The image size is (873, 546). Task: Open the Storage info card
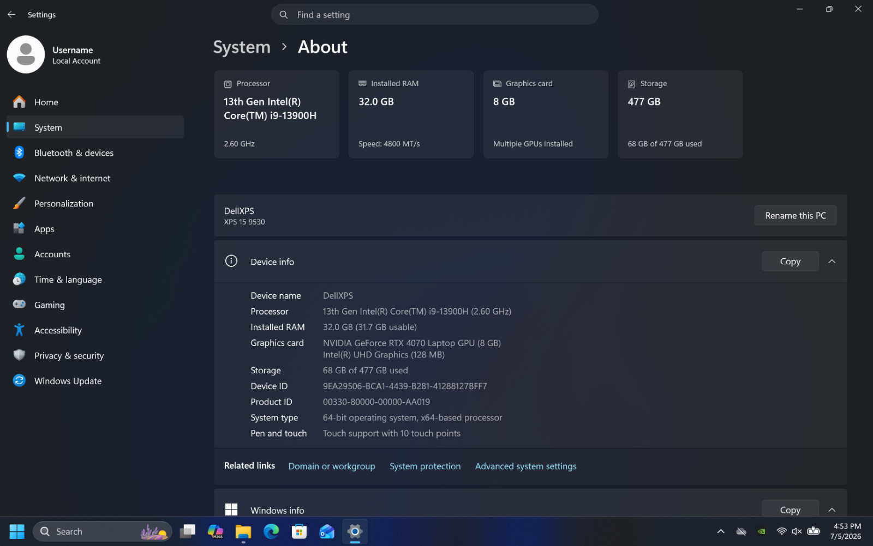(680, 114)
